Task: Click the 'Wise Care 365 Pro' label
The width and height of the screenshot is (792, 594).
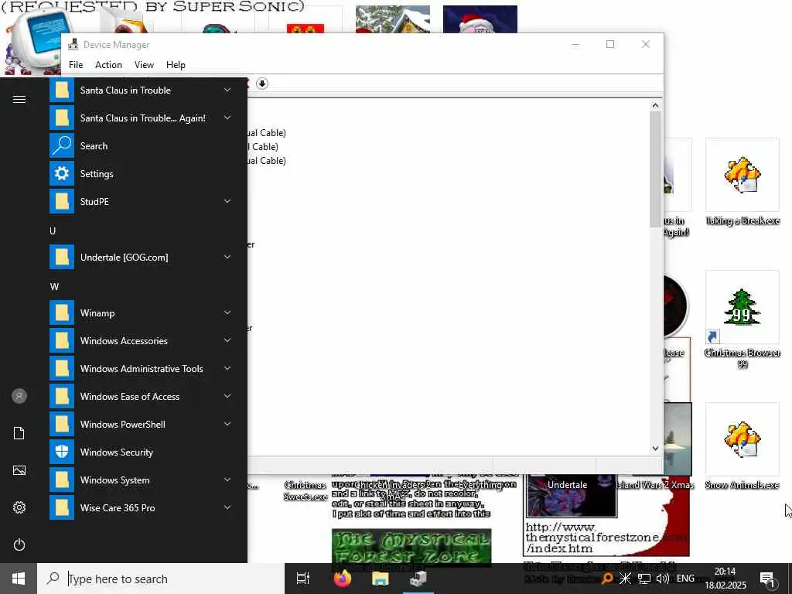Action: click(118, 507)
